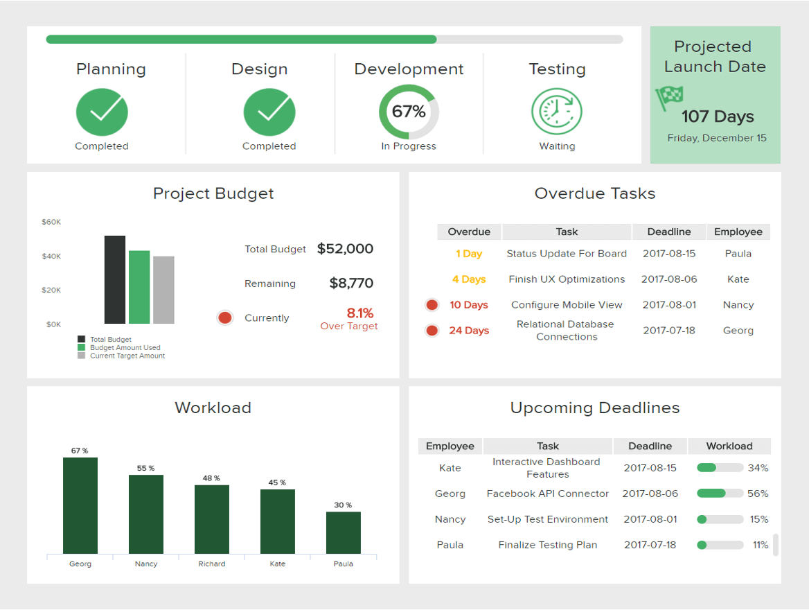
Task: Sort the Overdue Tasks Deadline column
Action: [668, 231]
